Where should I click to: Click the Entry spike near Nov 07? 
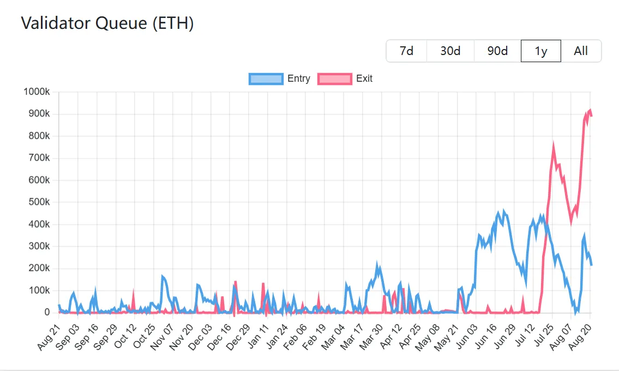point(163,277)
